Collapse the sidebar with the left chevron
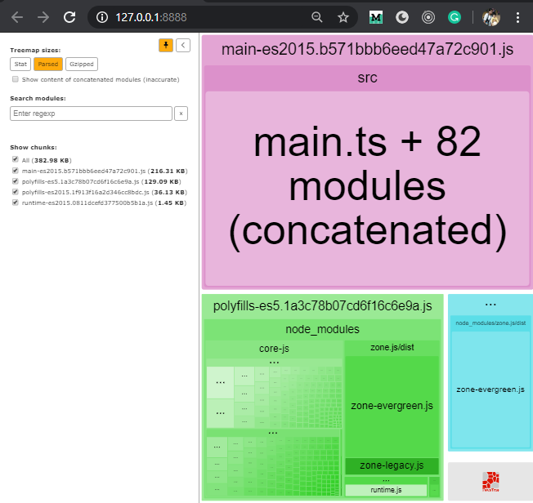The image size is (533, 503). pos(183,46)
